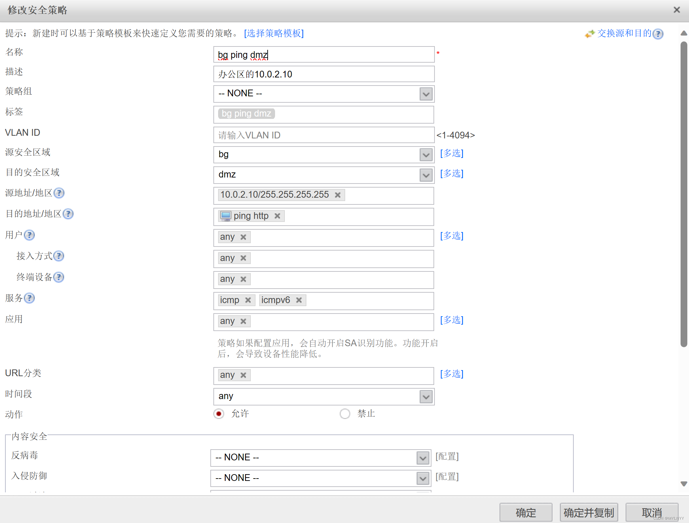The width and height of the screenshot is (689, 523).
Task: Remove the icmpv6 service tag
Action: [299, 300]
